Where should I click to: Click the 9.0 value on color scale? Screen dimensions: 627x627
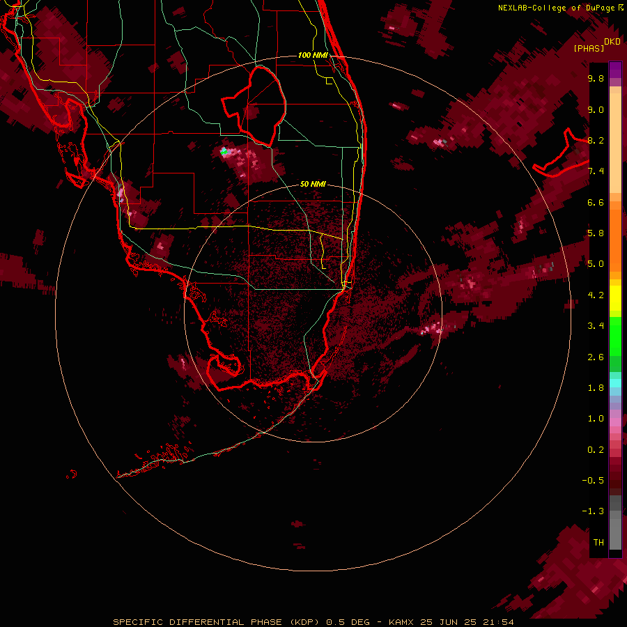click(x=596, y=110)
